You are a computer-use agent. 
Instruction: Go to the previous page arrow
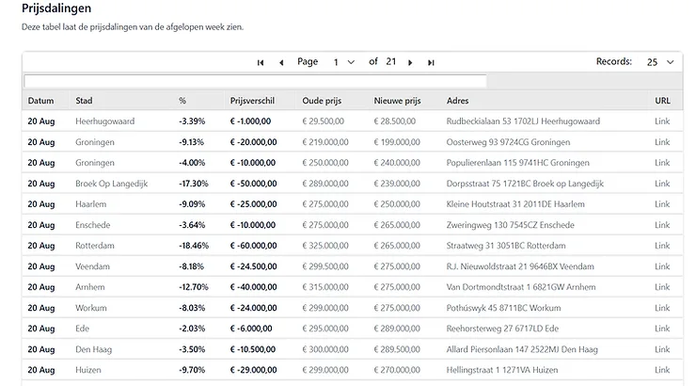(281, 63)
